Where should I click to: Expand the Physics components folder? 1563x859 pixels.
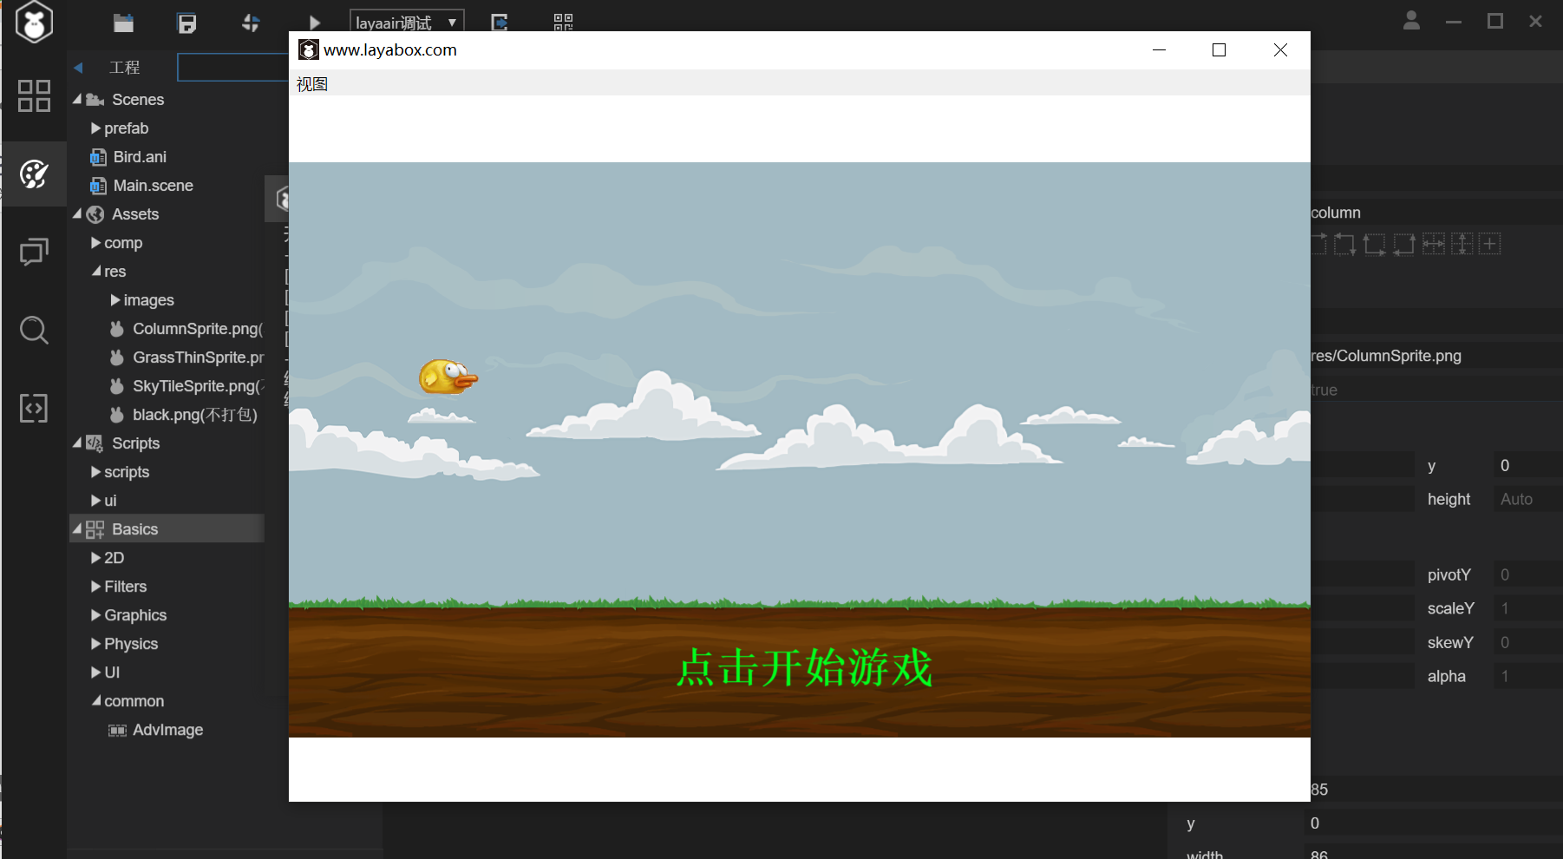[95, 644]
